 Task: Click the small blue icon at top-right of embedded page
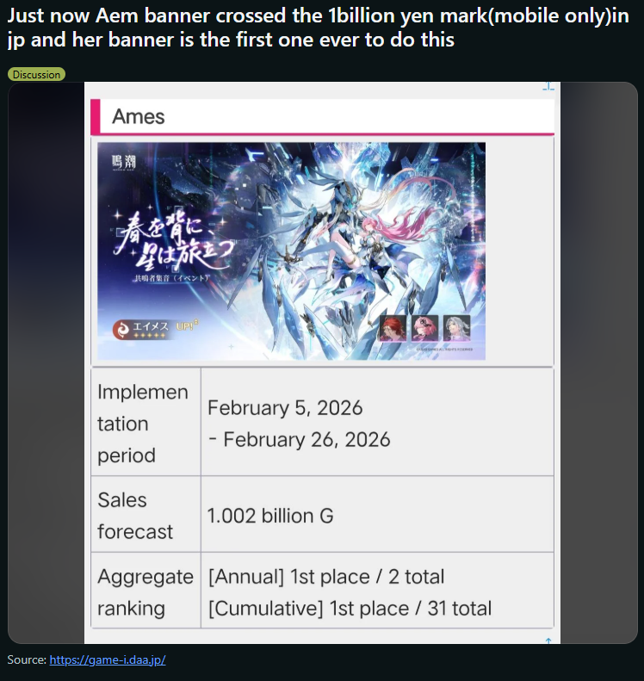click(548, 86)
